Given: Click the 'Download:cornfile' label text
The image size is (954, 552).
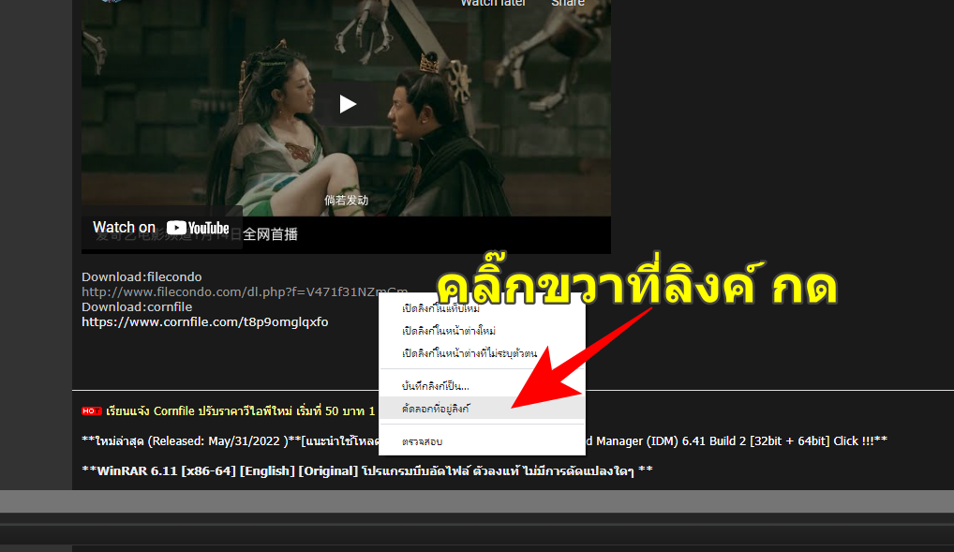Looking at the screenshot, I should point(137,306).
